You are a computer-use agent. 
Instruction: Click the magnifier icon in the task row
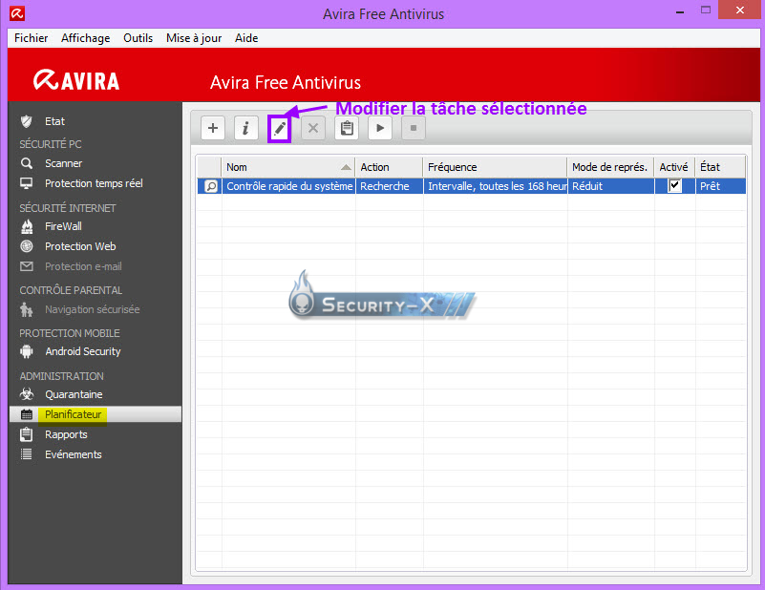coord(211,186)
